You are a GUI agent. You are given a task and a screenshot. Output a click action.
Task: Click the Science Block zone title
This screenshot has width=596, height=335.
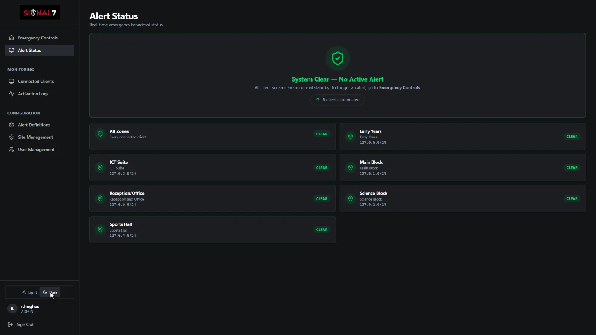pos(374,193)
